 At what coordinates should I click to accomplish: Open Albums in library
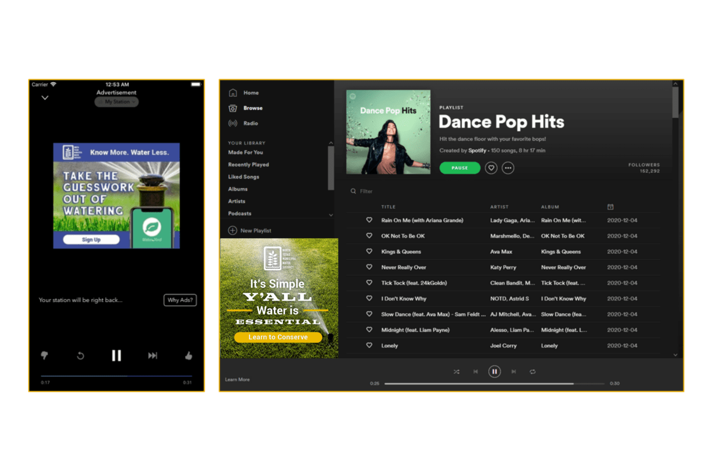[238, 189]
